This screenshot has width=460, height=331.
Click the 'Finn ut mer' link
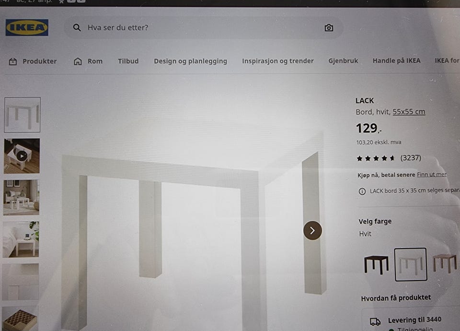point(432,175)
